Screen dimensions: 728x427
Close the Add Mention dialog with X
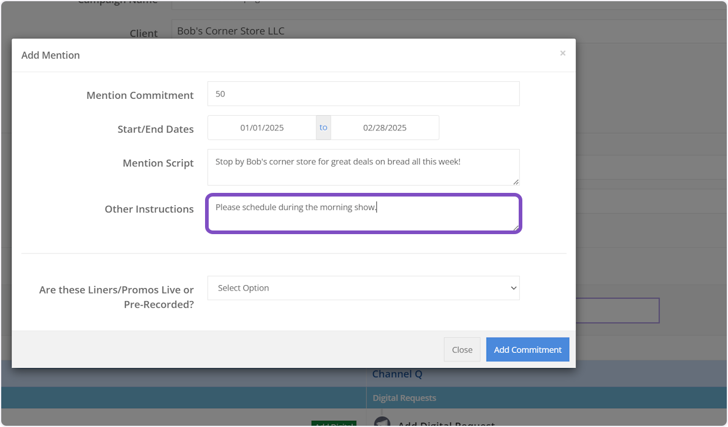562,53
